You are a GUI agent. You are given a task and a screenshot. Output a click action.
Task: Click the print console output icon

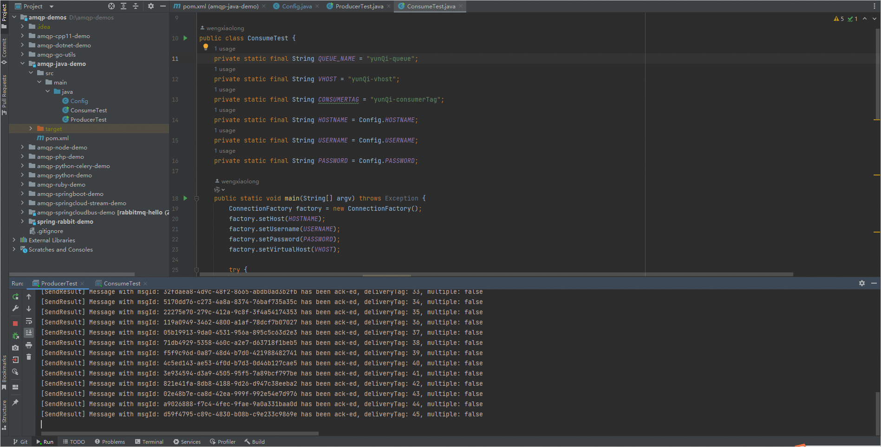click(x=29, y=345)
